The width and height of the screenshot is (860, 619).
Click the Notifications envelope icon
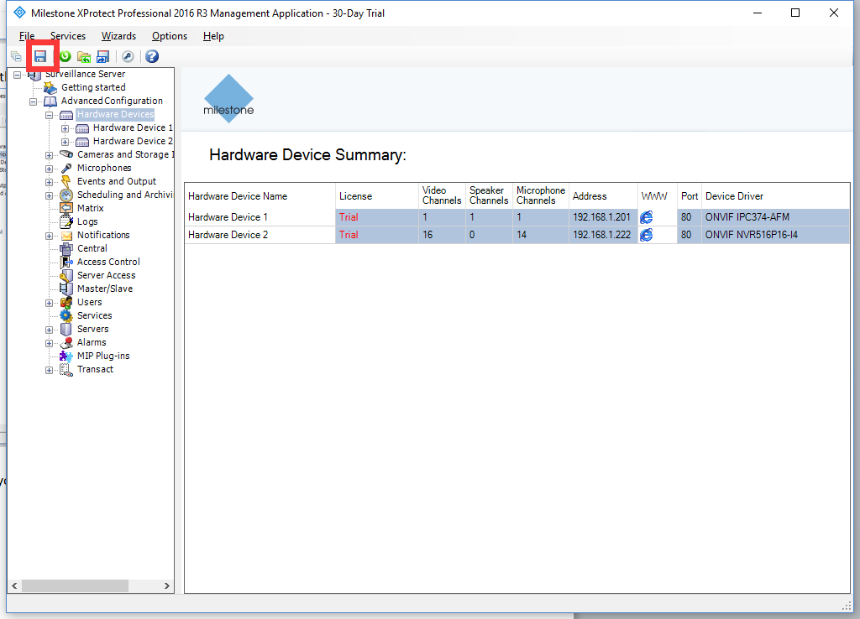[x=66, y=236]
